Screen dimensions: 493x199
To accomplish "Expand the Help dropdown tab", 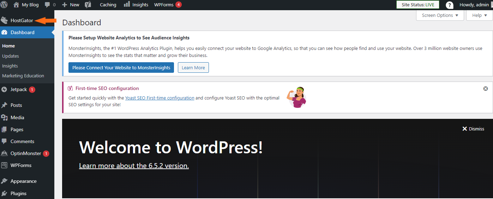I will pyautogui.click(x=479, y=15).
